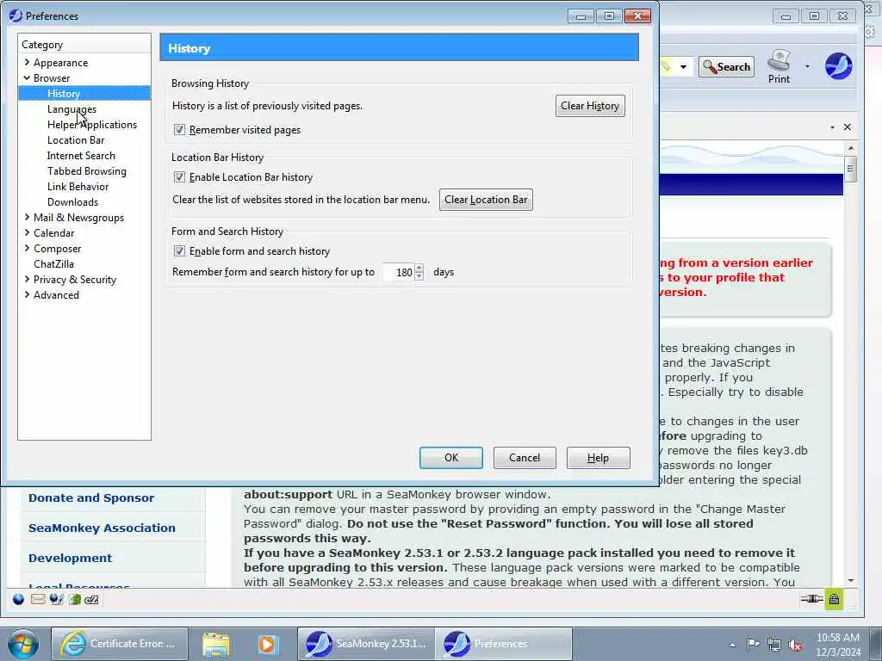Click Category header in preferences tree

[x=84, y=45]
